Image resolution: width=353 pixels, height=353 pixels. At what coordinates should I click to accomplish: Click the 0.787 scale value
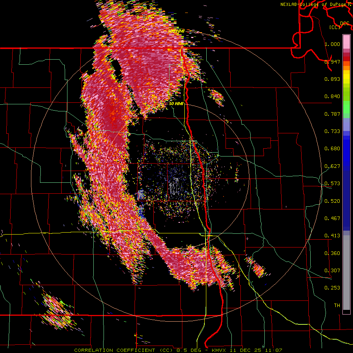click(332, 114)
